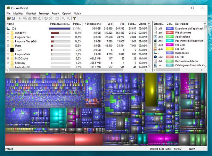Click the Windows folder icon
212x156 pixels.
(x=12, y=33)
